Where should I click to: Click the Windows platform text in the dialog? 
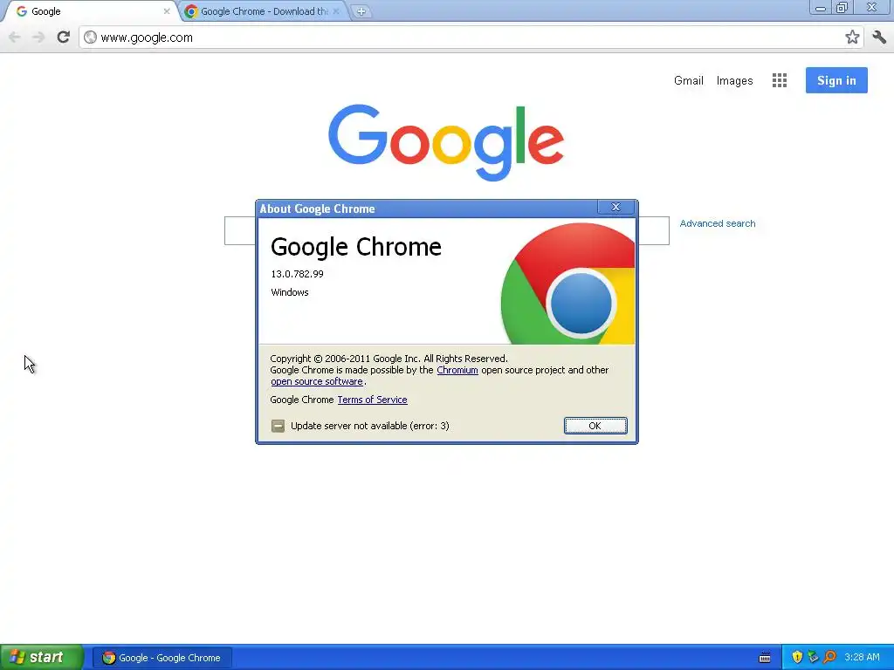coord(290,292)
